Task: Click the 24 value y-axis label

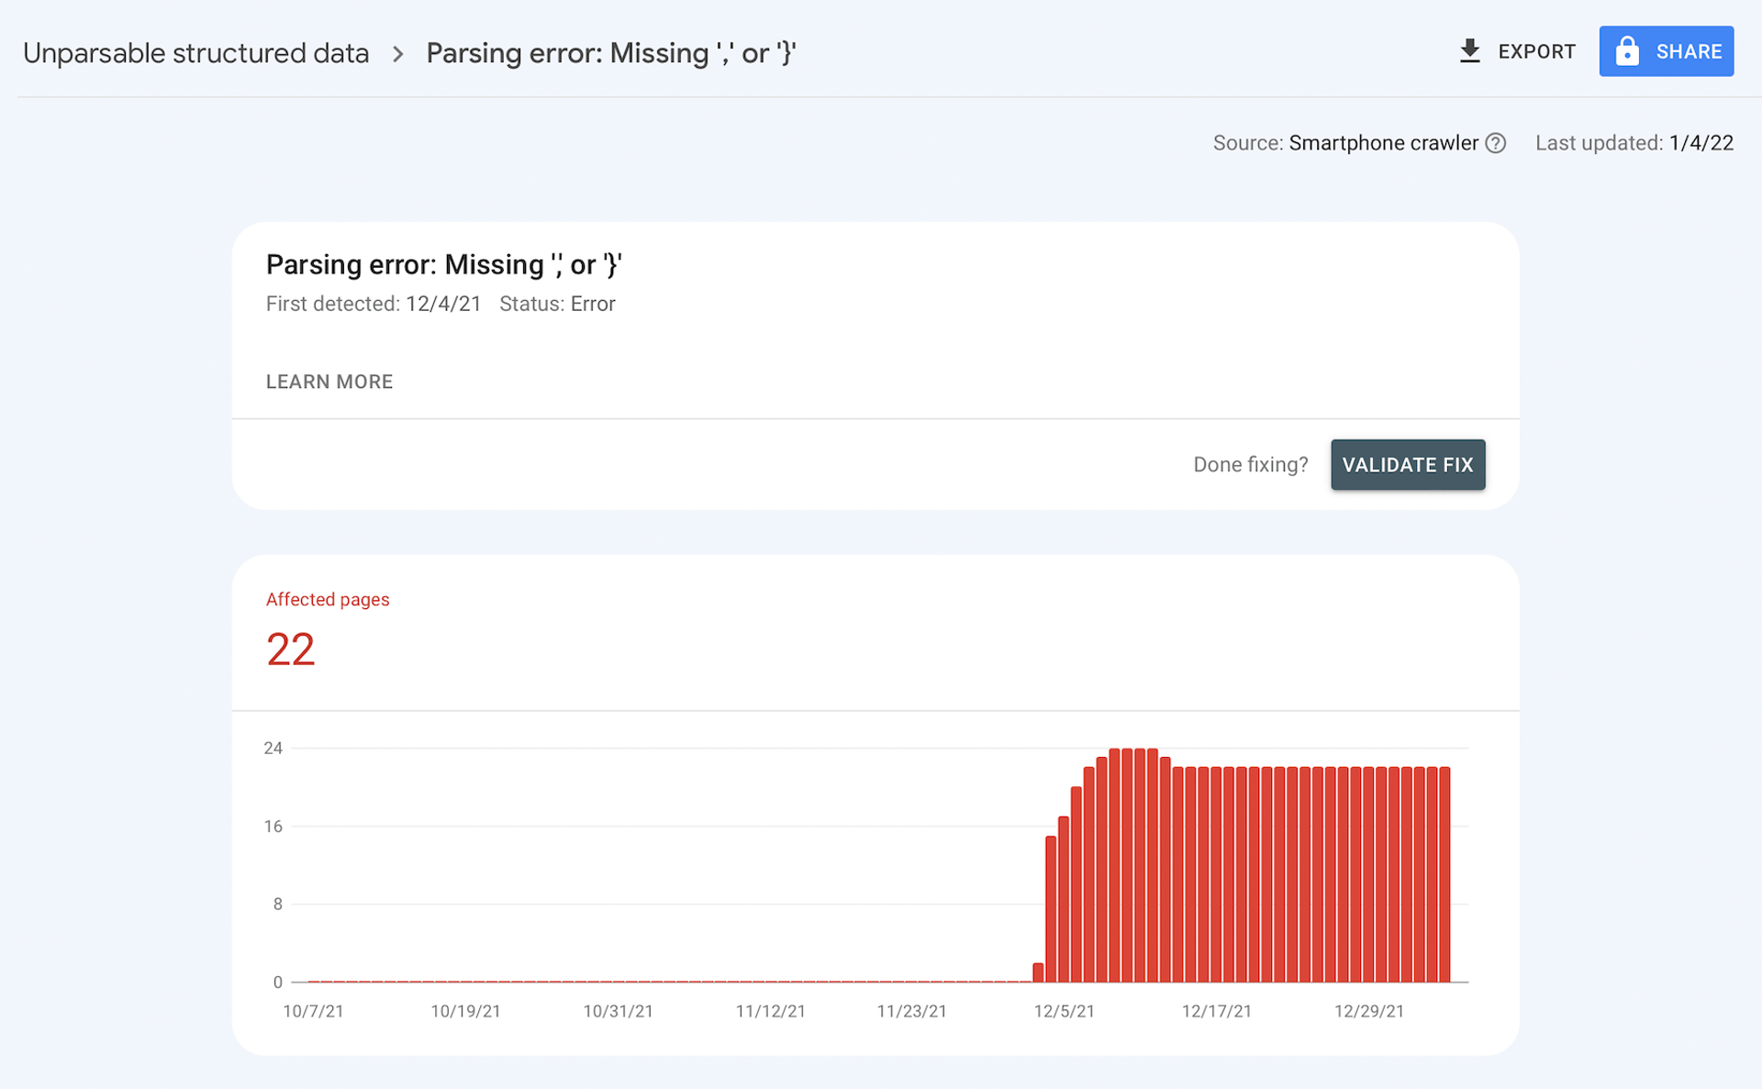Action: tap(273, 748)
